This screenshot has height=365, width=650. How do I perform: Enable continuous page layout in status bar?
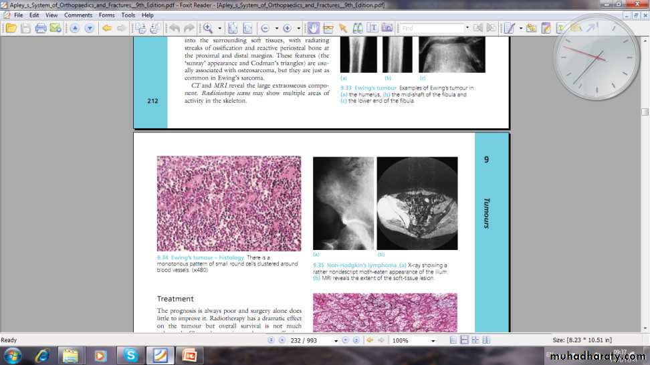465,340
